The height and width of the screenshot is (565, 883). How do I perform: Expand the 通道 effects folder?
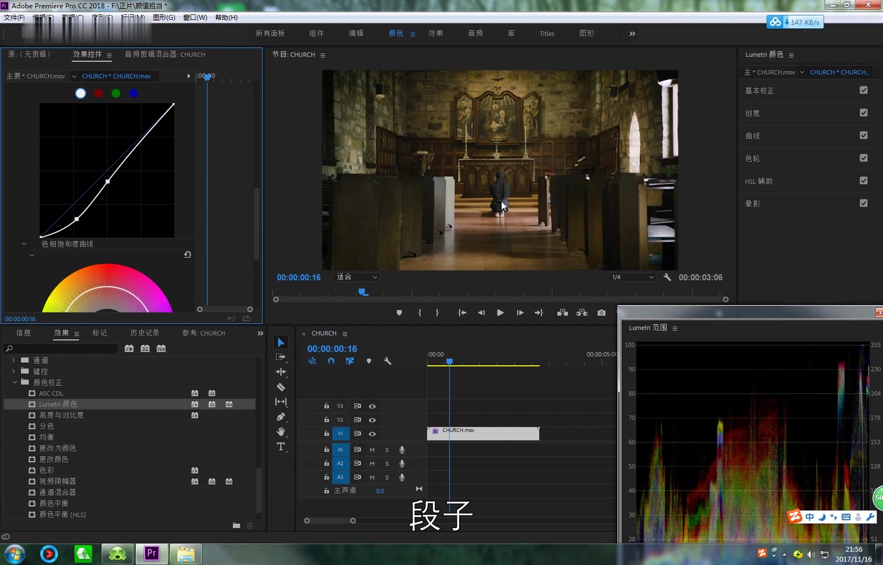(14, 360)
